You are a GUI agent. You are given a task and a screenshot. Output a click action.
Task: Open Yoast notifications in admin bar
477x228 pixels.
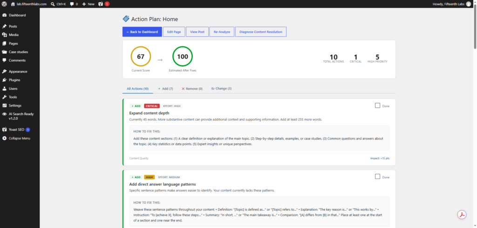tap(104, 4)
